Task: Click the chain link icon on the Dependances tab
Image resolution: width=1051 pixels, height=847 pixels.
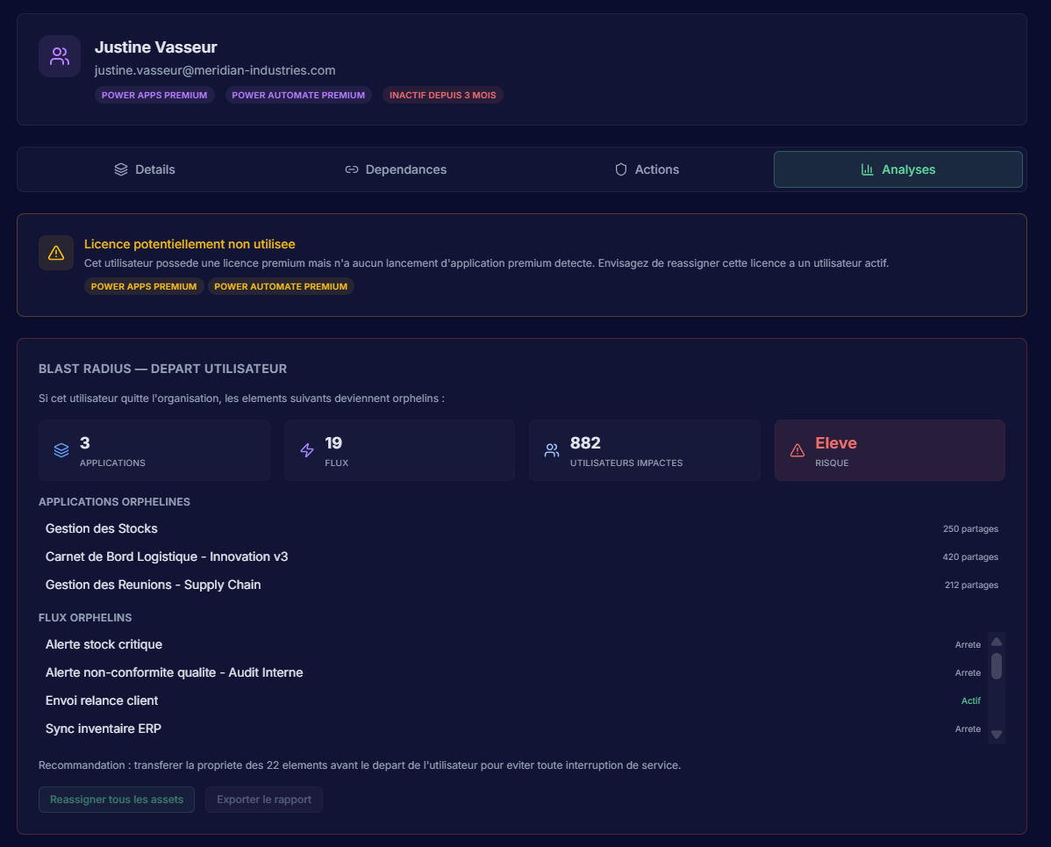Action: pos(352,169)
